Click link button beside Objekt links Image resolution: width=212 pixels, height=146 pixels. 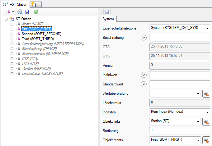pos(206,121)
